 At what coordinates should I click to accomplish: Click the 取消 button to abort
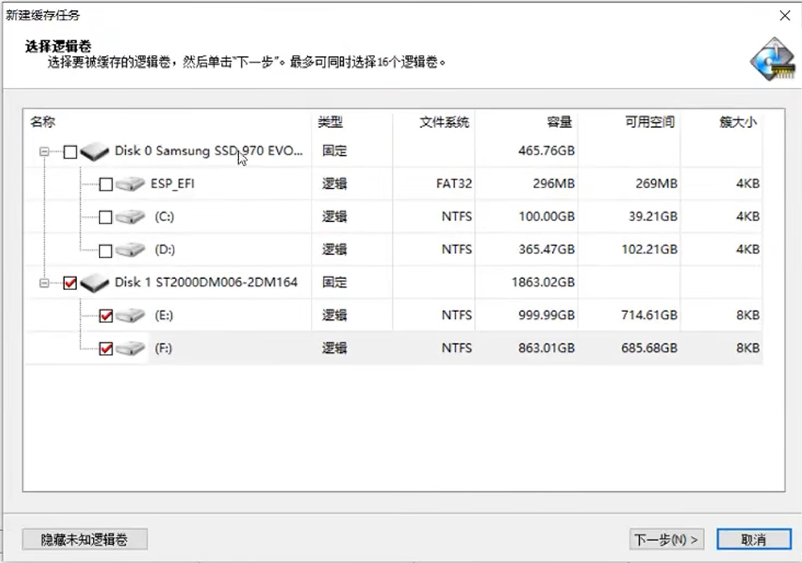[754, 539]
